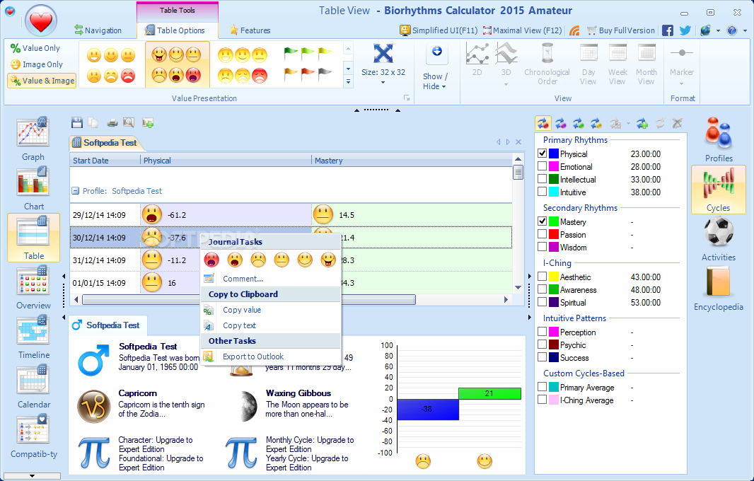The image size is (754, 481).
Task: Click the blue Physical color swatch
Action: click(554, 153)
